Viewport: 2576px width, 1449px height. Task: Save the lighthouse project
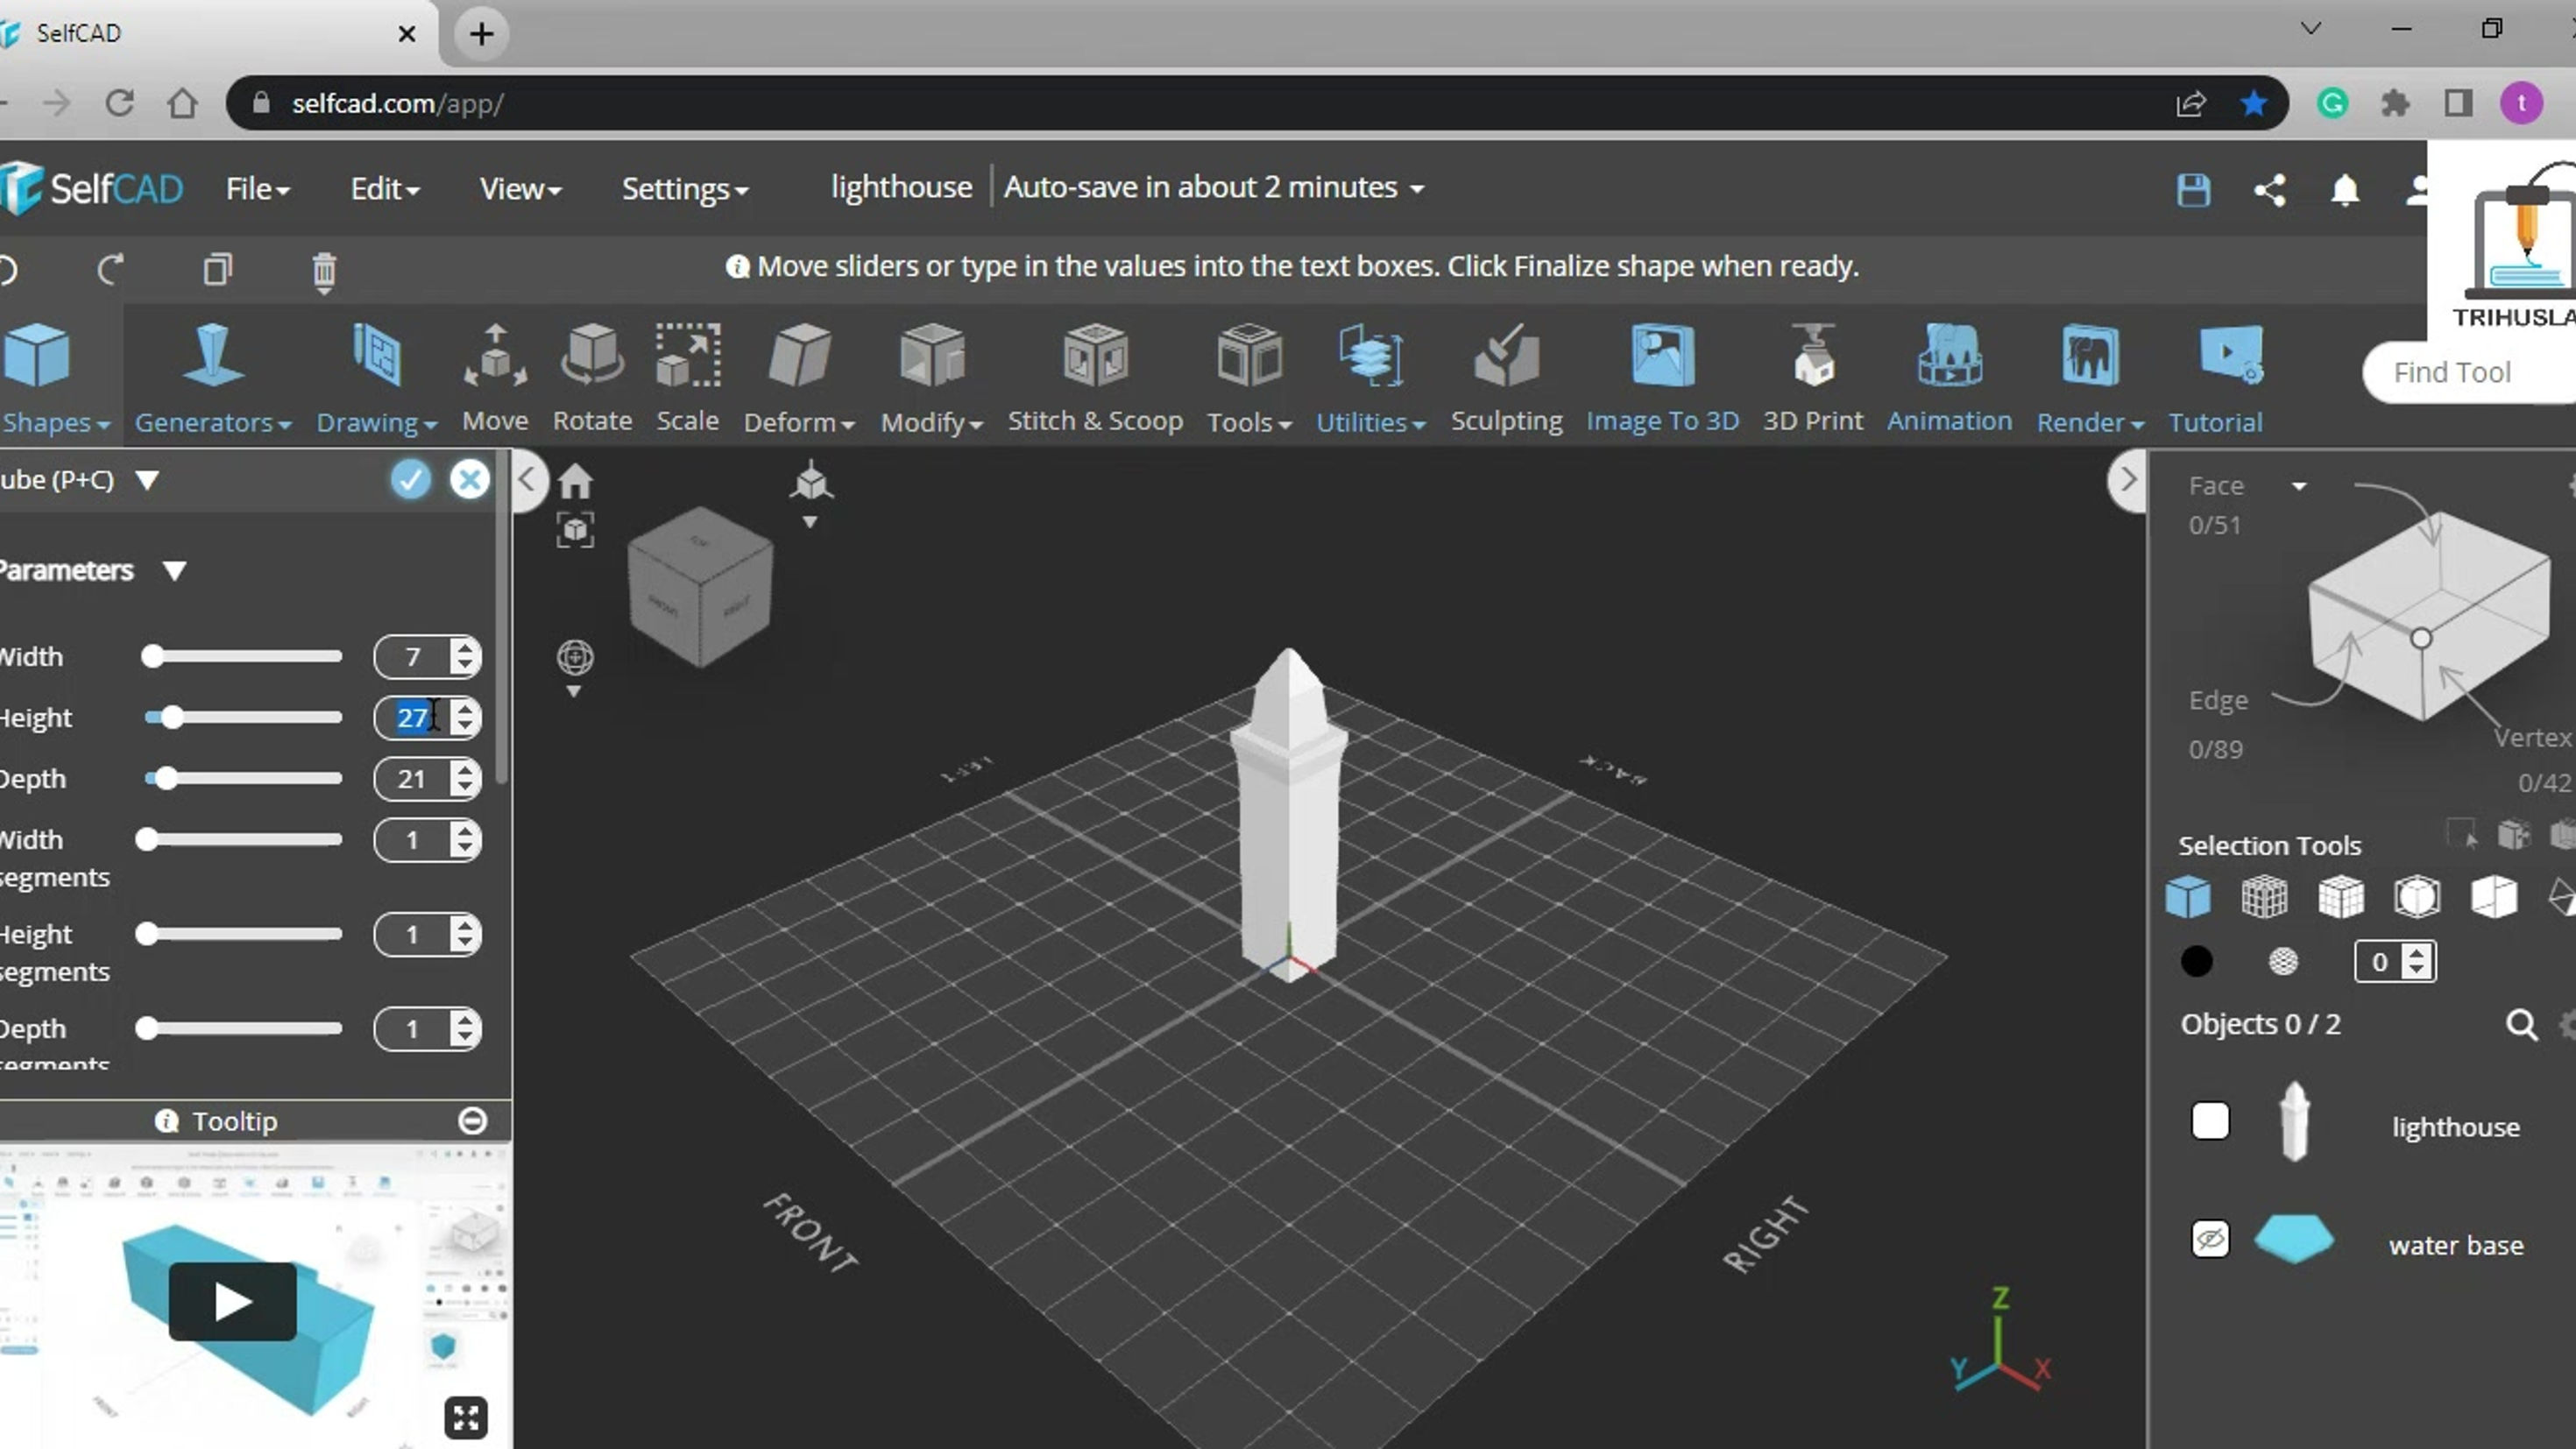(x=2192, y=189)
